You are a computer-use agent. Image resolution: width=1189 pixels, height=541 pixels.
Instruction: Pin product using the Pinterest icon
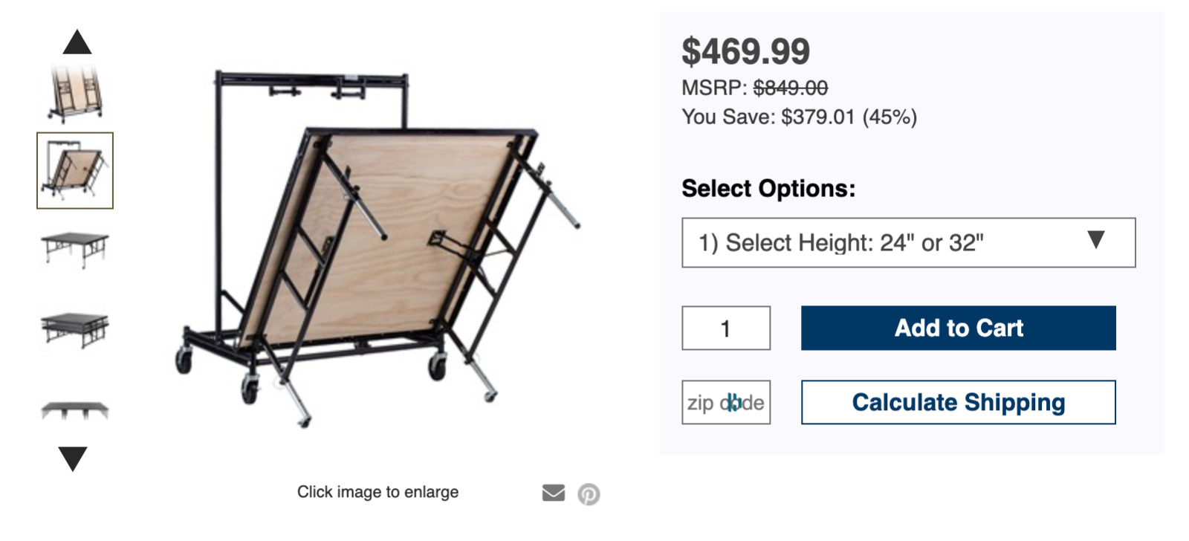tap(589, 493)
